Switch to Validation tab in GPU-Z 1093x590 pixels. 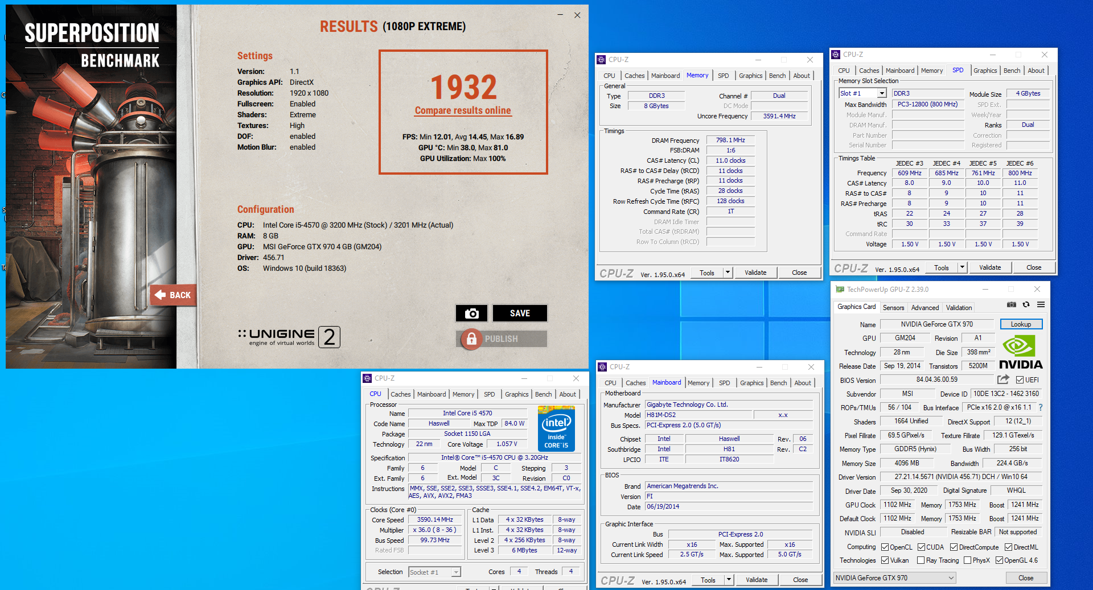tap(959, 308)
